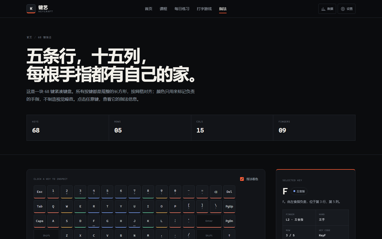The width and height of the screenshot is (382, 239).
Task: Select the P key
Action: (x=175, y=206)
